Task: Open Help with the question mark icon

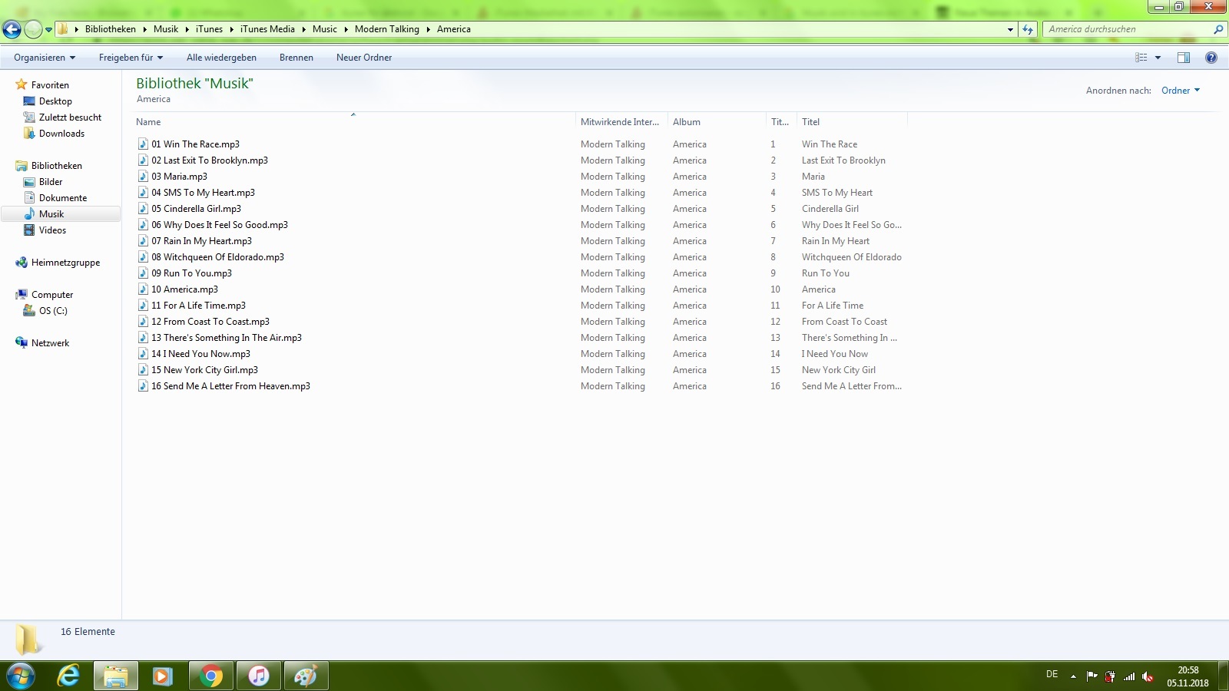Action: [1211, 58]
